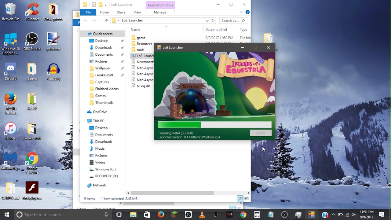Switch to large thumbnails view layout
Viewport: 391px width, 220px height.
coord(247,199)
